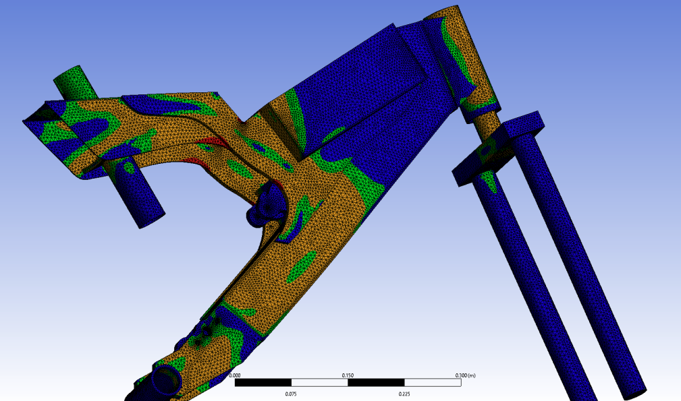Select the fork crown block joining fork tubes
The image size is (681, 401).
tap(498, 148)
